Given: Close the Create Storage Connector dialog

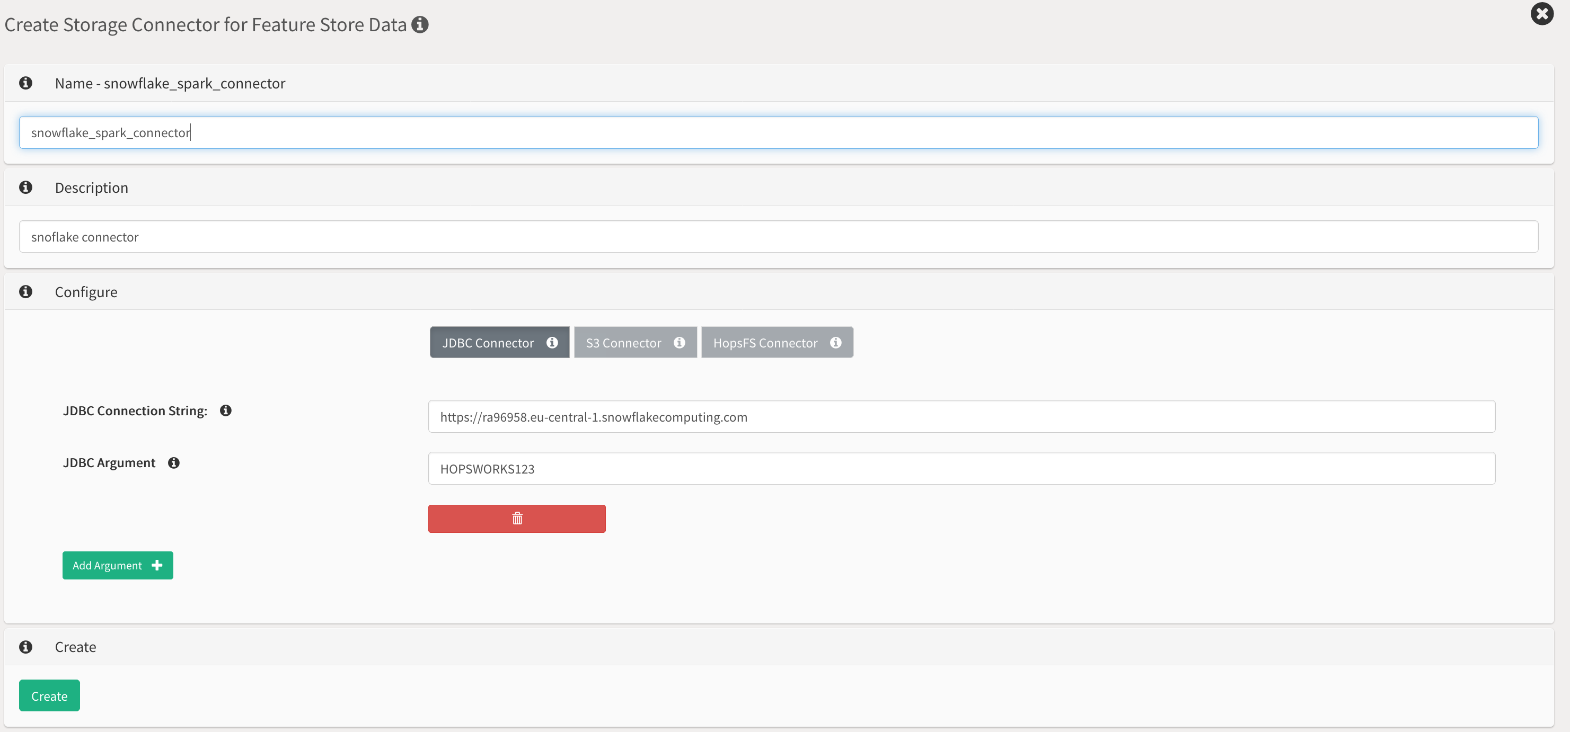Looking at the screenshot, I should point(1541,13).
